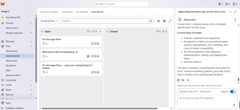Open GitLab Duo three-dot options menu
Viewport: 240px width, 110px height.
pyautogui.click(x=235, y=20)
